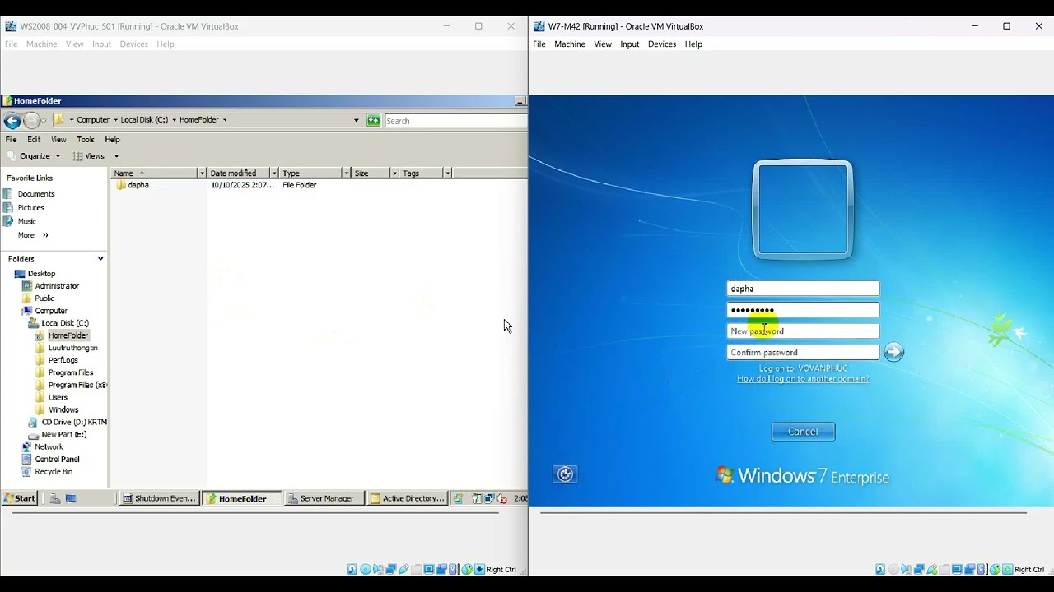The width and height of the screenshot is (1054, 592).
Task: Select CD Drive (D:) in folder tree
Action: 74,423
